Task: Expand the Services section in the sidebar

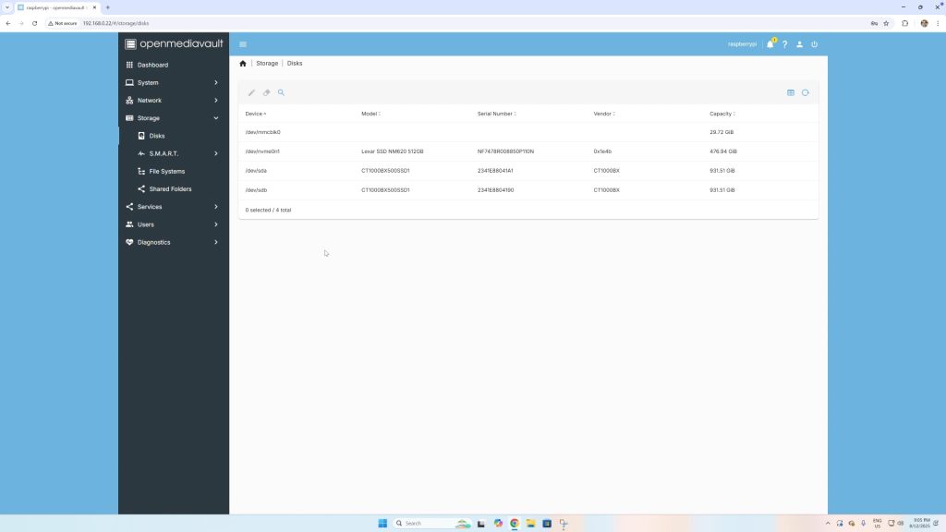Action: tap(172, 206)
